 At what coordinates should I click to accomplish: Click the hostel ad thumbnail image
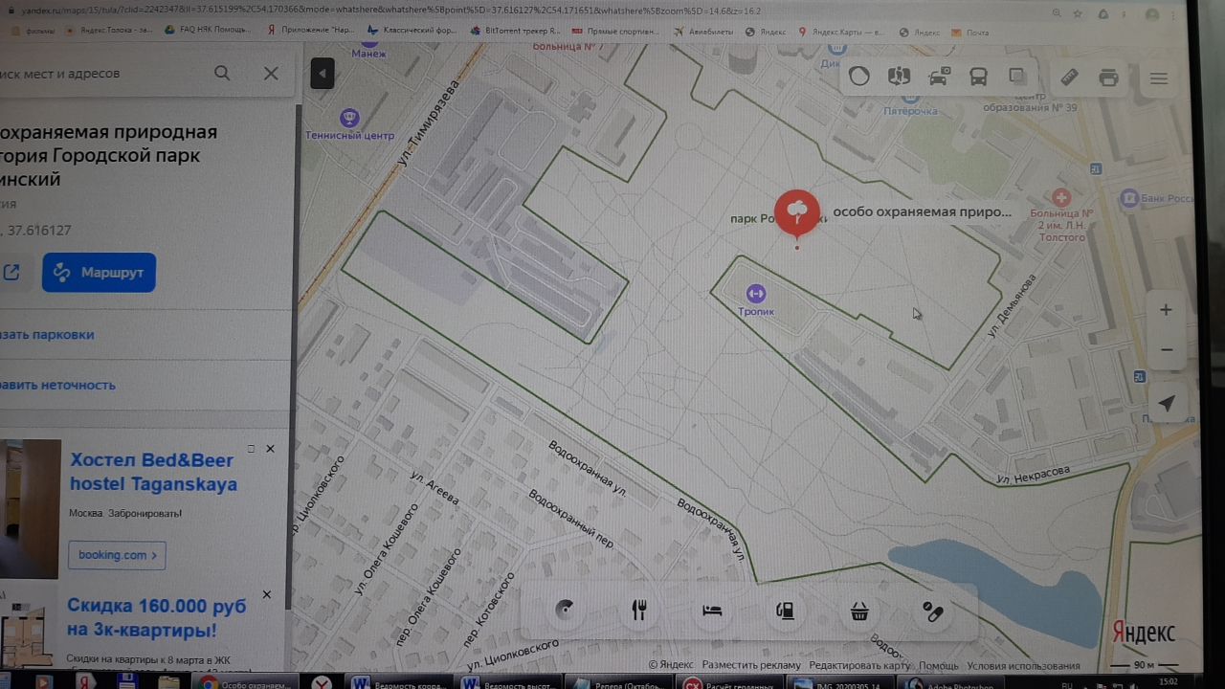[x=30, y=509]
